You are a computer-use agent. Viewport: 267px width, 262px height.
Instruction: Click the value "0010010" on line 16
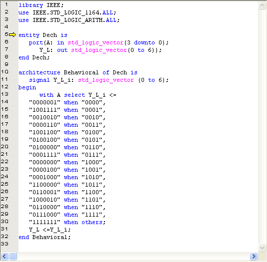point(44,117)
